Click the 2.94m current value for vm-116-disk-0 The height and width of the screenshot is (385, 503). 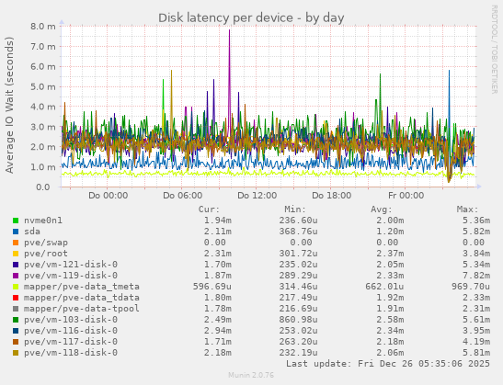pyautogui.click(x=218, y=331)
